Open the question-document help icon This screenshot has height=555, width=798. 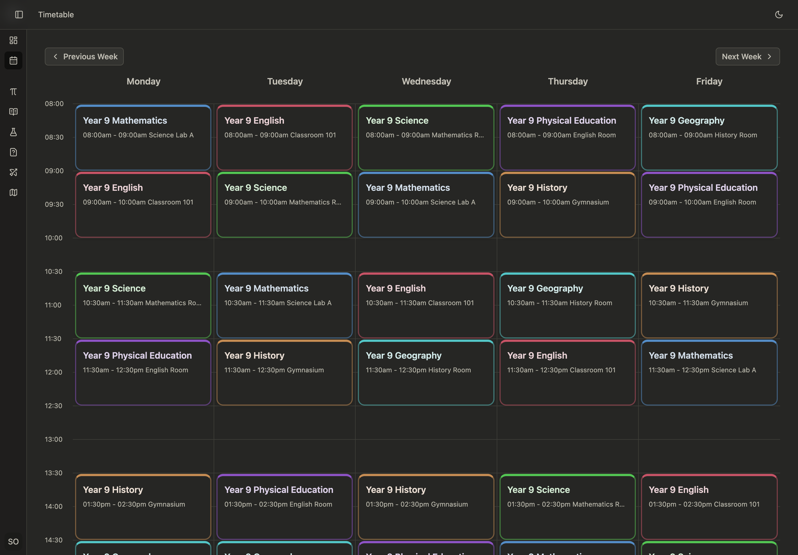(13, 152)
